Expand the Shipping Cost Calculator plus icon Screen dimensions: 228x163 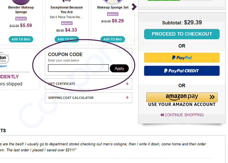tap(127, 97)
